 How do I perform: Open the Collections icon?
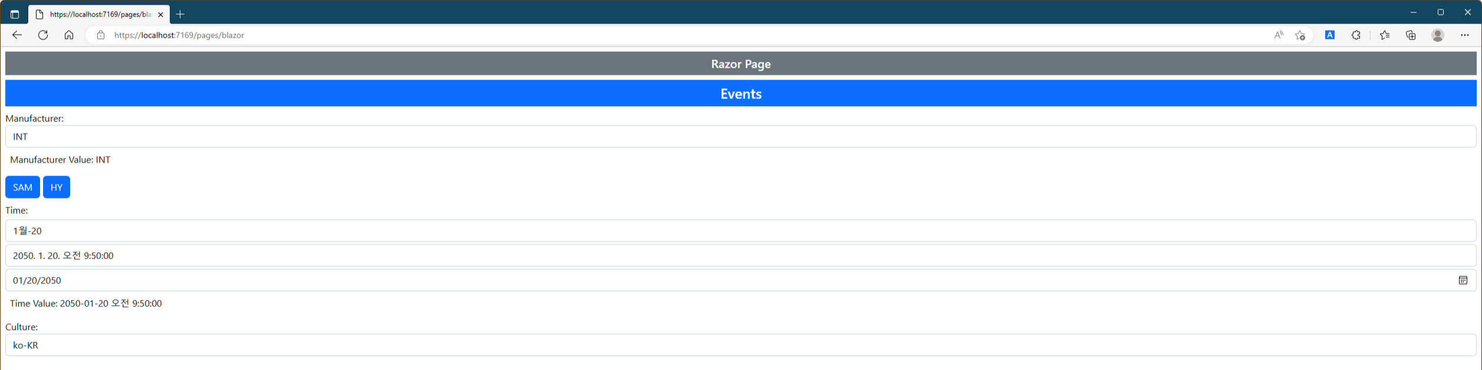coord(1411,35)
